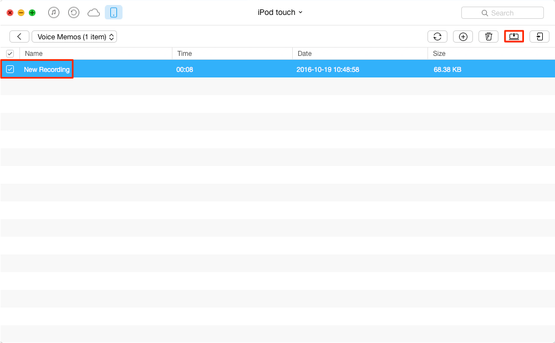The height and width of the screenshot is (343, 555).
Task: Expand the iPod touch device selector
Action: [280, 12]
